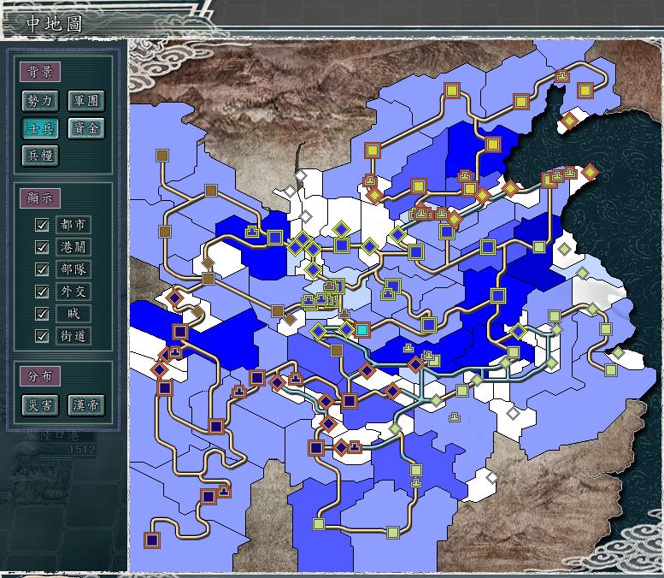Screen dimensions: 664x578
Task: Select the cyan city square marker
Action: [361, 330]
